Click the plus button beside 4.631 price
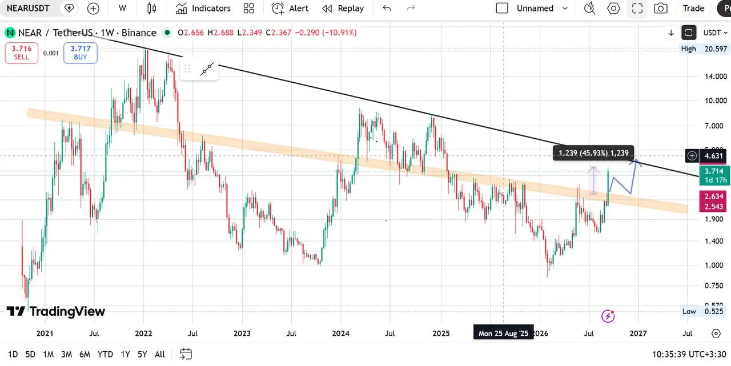 [x=692, y=155]
